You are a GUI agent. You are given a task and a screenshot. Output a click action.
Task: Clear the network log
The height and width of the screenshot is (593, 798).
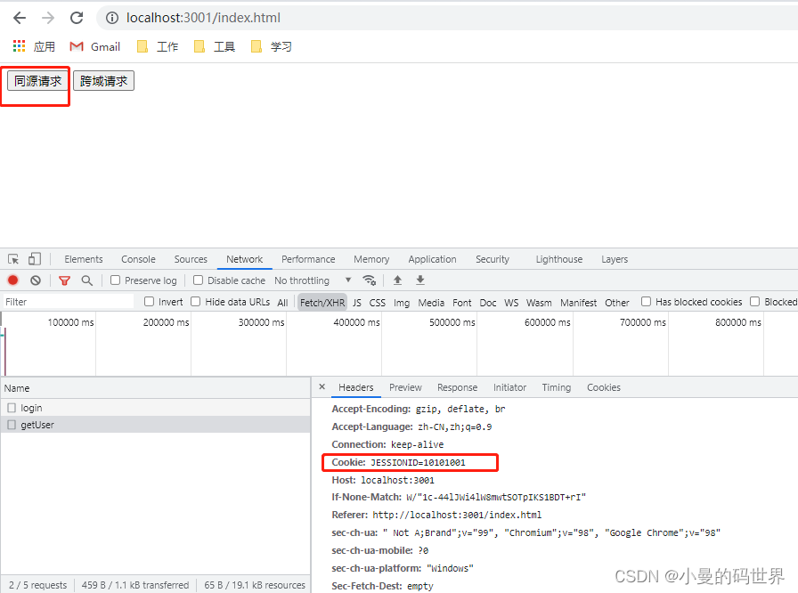36,280
